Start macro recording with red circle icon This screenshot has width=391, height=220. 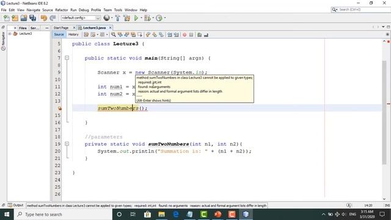[x=185, y=35]
